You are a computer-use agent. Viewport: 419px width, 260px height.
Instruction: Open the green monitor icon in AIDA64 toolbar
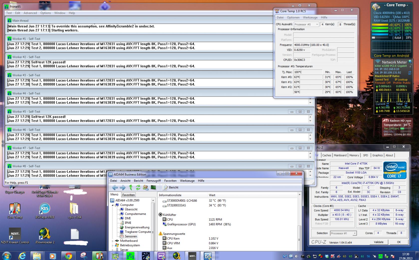(x=153, y=187)
